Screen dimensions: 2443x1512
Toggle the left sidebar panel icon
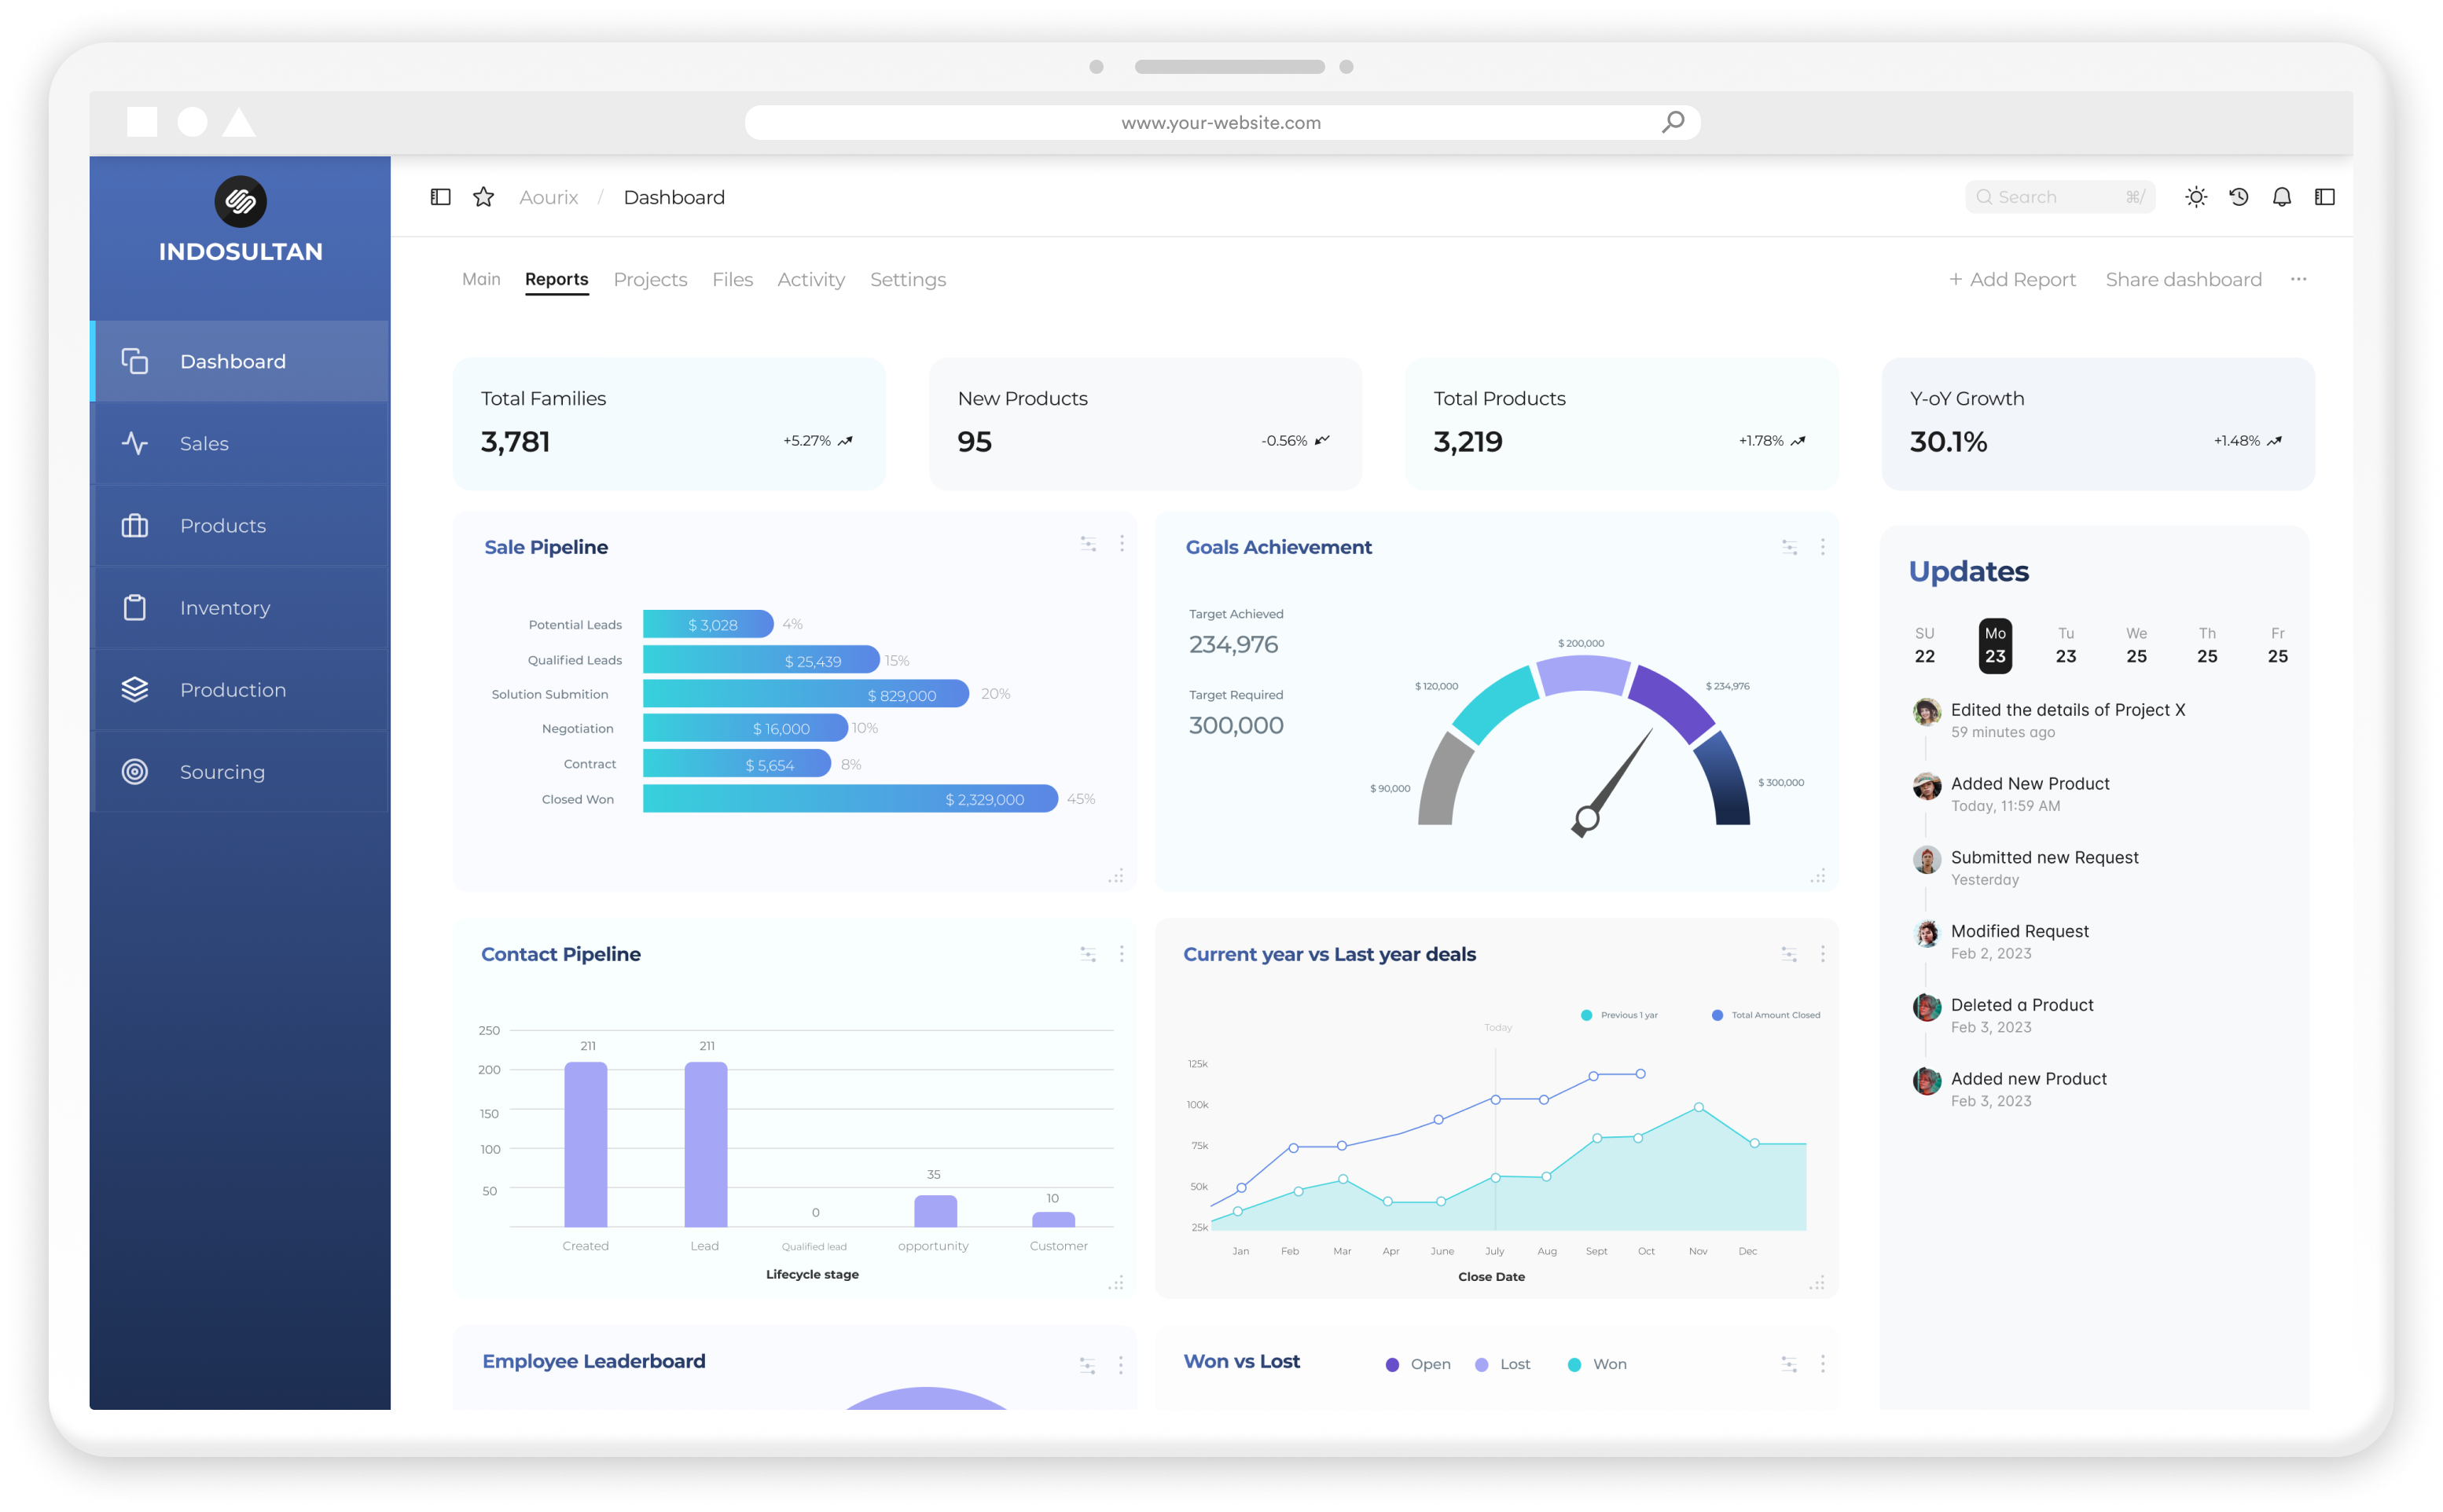click(x=440, y=197)
